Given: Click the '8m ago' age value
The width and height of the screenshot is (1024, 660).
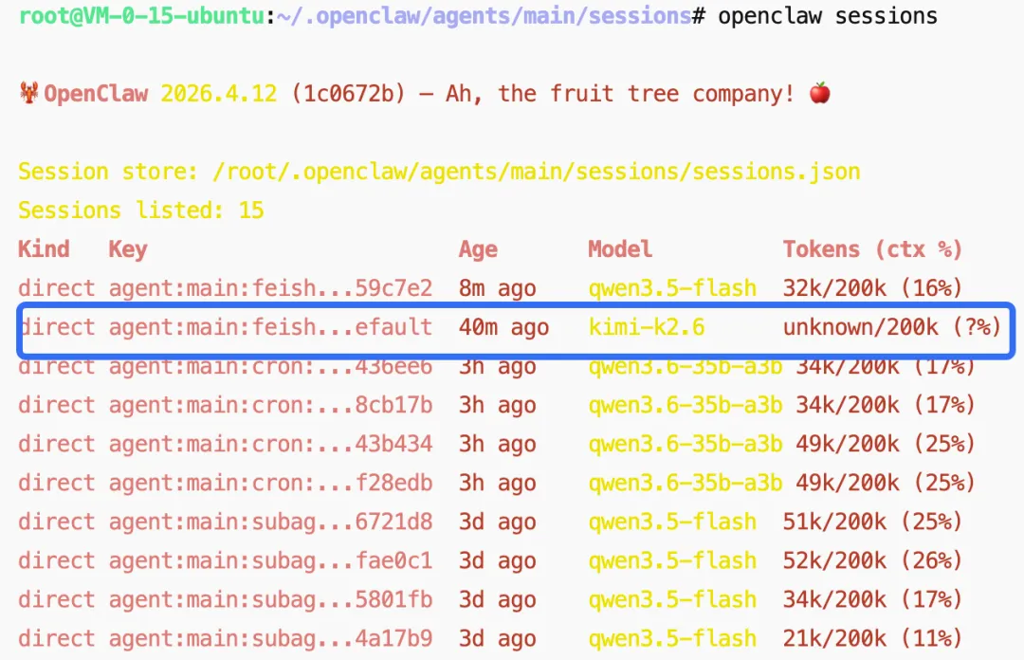Looking at the screenshot, I should point(497,288).
